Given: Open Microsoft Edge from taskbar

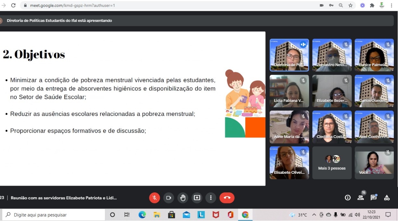Looking at the screenshot, I should (x=142, y=215).
